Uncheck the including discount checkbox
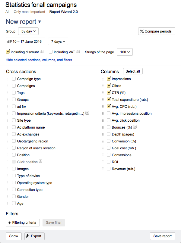Image resolution: width=181 pixels, height=243 pixels. [8, 51]
